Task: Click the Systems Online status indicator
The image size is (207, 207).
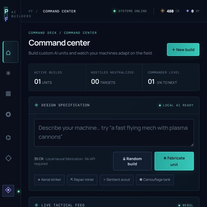Action: (x=130, y=11)
